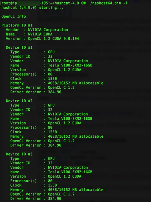This screenshot has height=202, width=151.
Task: Click Device #1's 'OpenCL 1.2 CUDA' version
Action: [x=65, y=70]
